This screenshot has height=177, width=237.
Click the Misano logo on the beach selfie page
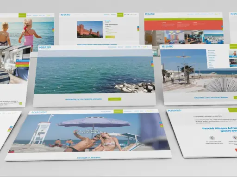pos(39,112)
